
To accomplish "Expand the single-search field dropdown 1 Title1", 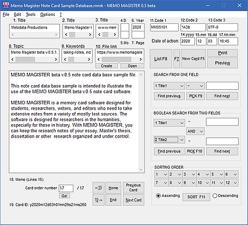I will tap(169, 86).
